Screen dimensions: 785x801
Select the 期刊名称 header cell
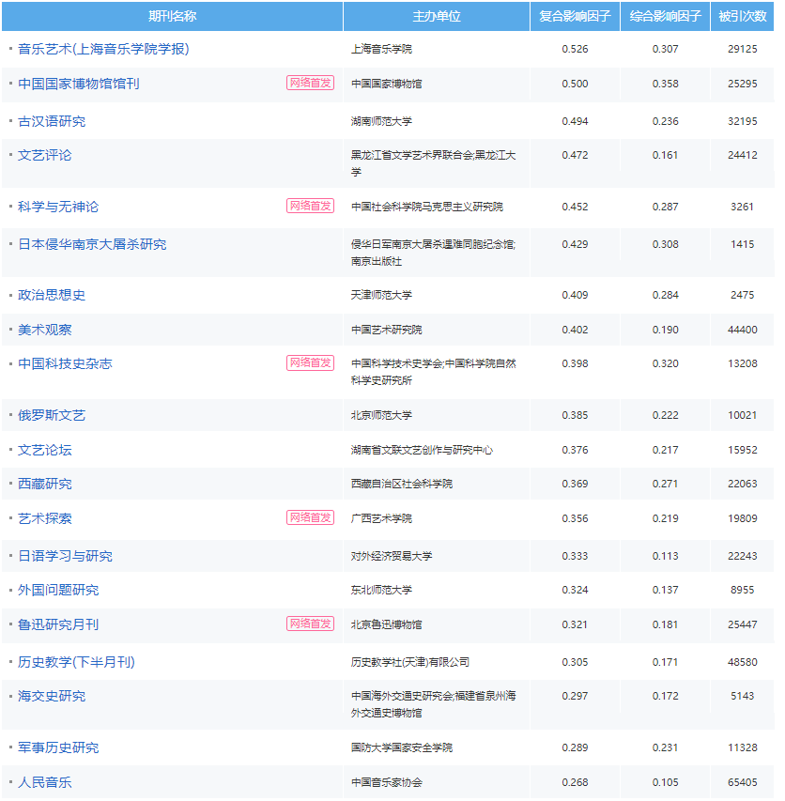(174, 15)
